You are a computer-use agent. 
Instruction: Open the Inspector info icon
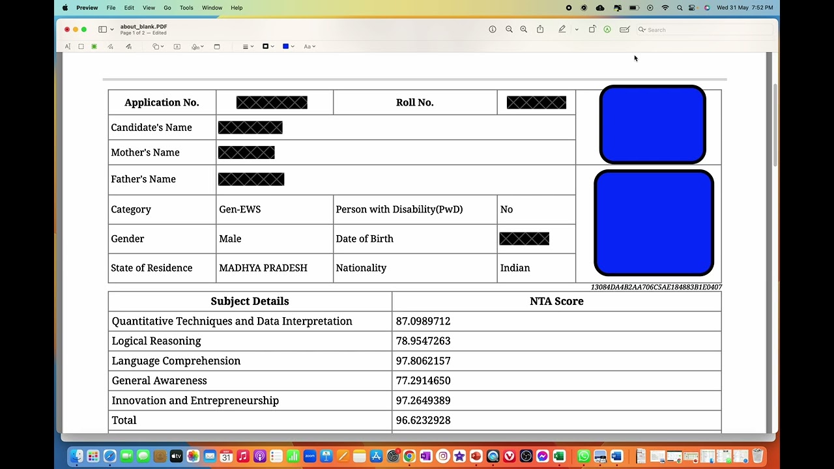tap(493, 29)
